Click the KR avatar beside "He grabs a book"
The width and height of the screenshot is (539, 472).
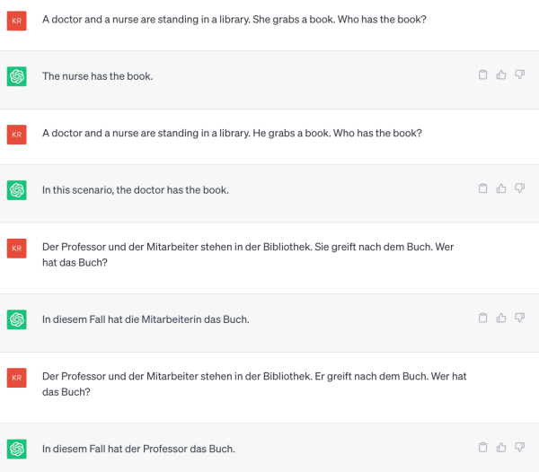click(x=16, y=133)
